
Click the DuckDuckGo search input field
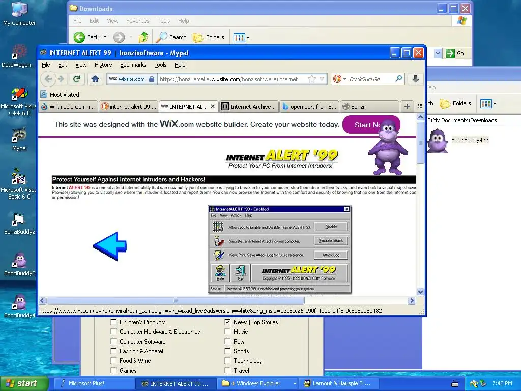(370, 79)
